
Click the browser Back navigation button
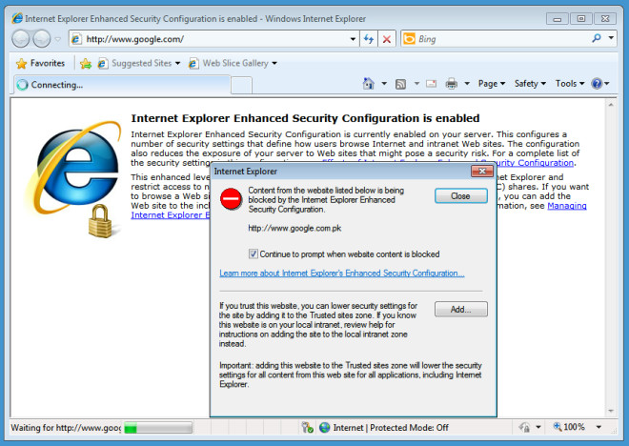pos(20,39)
